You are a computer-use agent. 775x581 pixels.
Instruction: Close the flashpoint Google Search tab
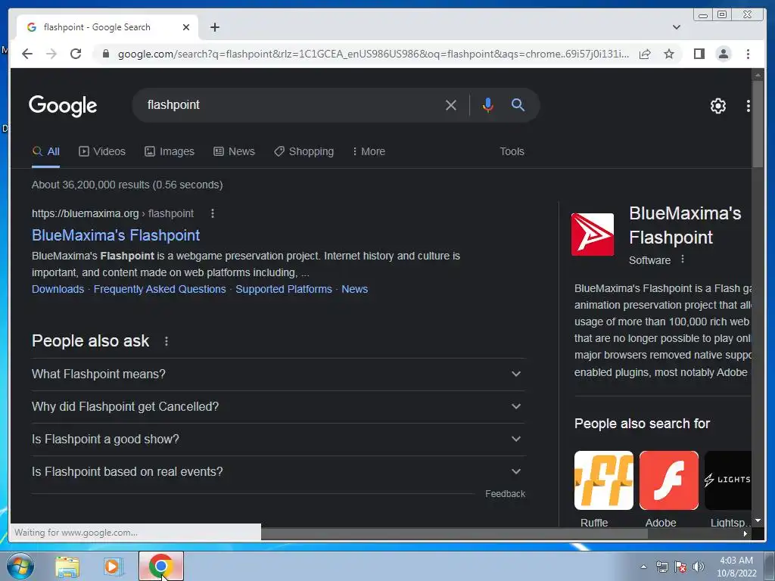tap(186, 27)
